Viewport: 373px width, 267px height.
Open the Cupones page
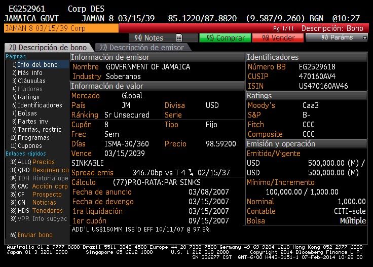click(29, 146)
